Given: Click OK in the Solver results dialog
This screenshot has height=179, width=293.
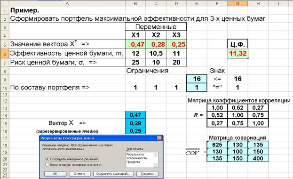Looking at the screenshot, I should (55, 174).
